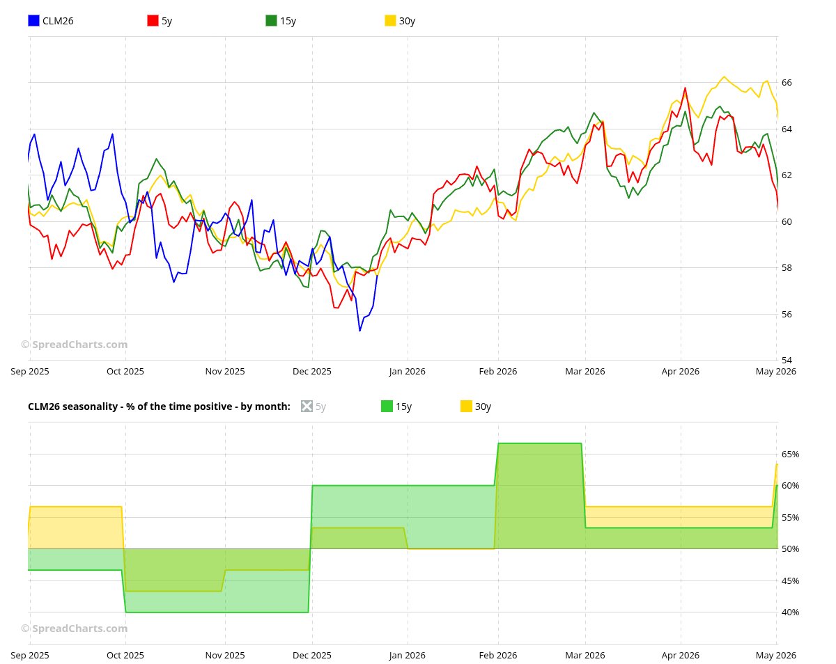
Task: Click the crossed-out 5y seasonality icon
Action: coord(307,406)
